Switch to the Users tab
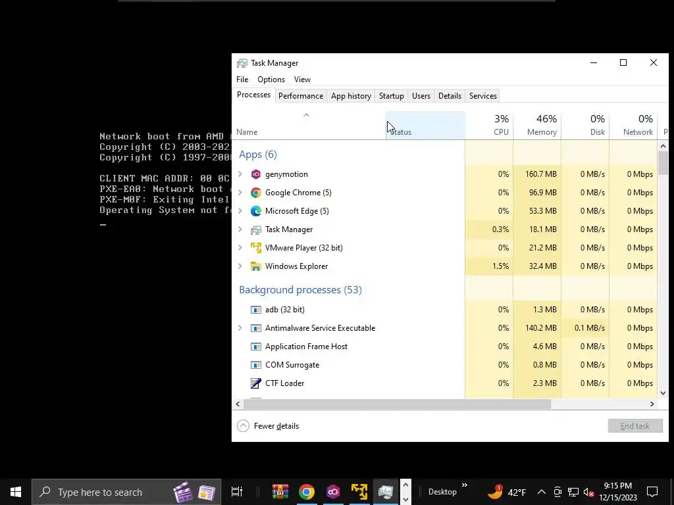Viewport: 674px width, 505px height. (421, 96)
